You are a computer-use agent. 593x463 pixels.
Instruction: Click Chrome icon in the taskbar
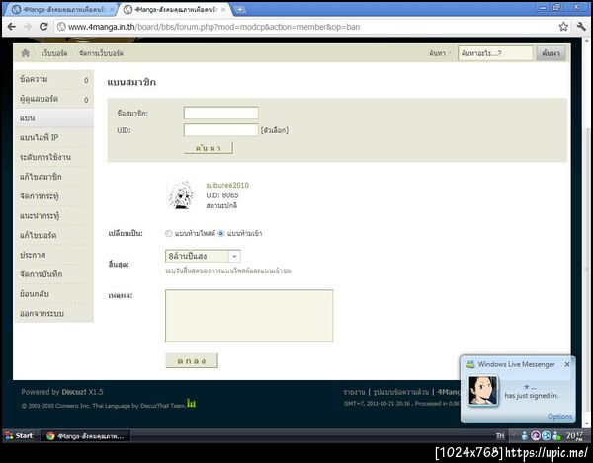[50, 436]
